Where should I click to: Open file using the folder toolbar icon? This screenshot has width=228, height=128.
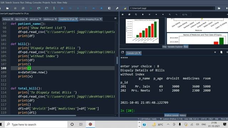(x=7, y=8)
